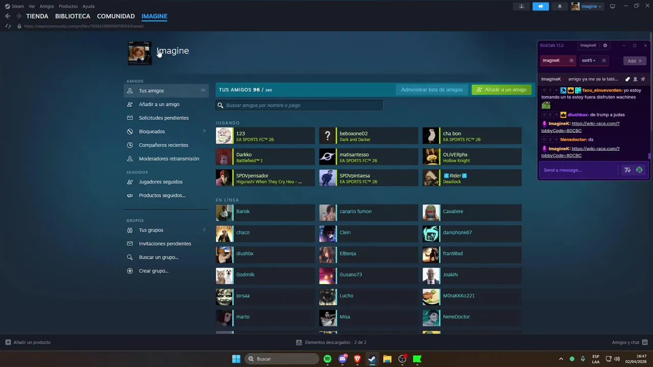
Task: Open the Steam announcements megaphone button
Action: [540, 6]
